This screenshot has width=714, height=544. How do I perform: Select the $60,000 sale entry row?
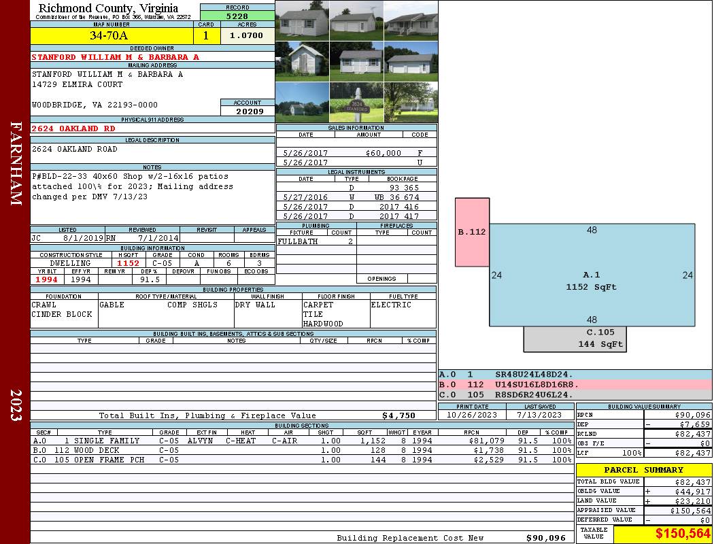[356, 153]
